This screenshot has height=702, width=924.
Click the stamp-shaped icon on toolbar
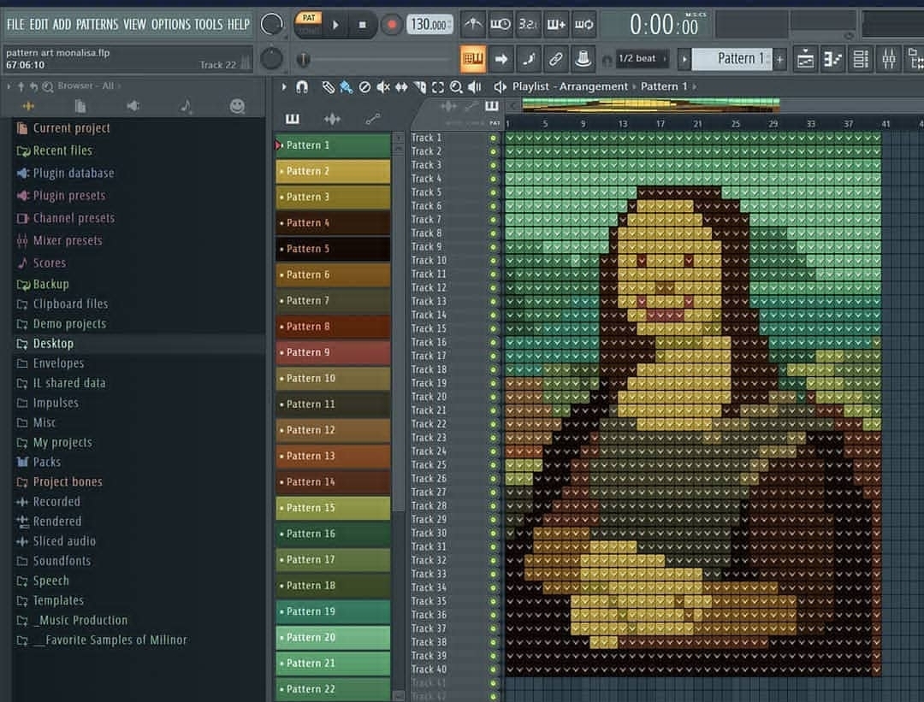(x=583, y=58)
